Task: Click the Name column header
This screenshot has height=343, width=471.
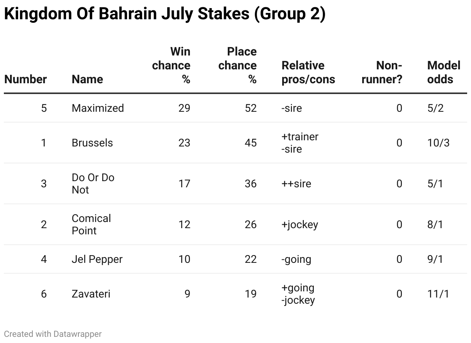Action: (x=87, y=79)
